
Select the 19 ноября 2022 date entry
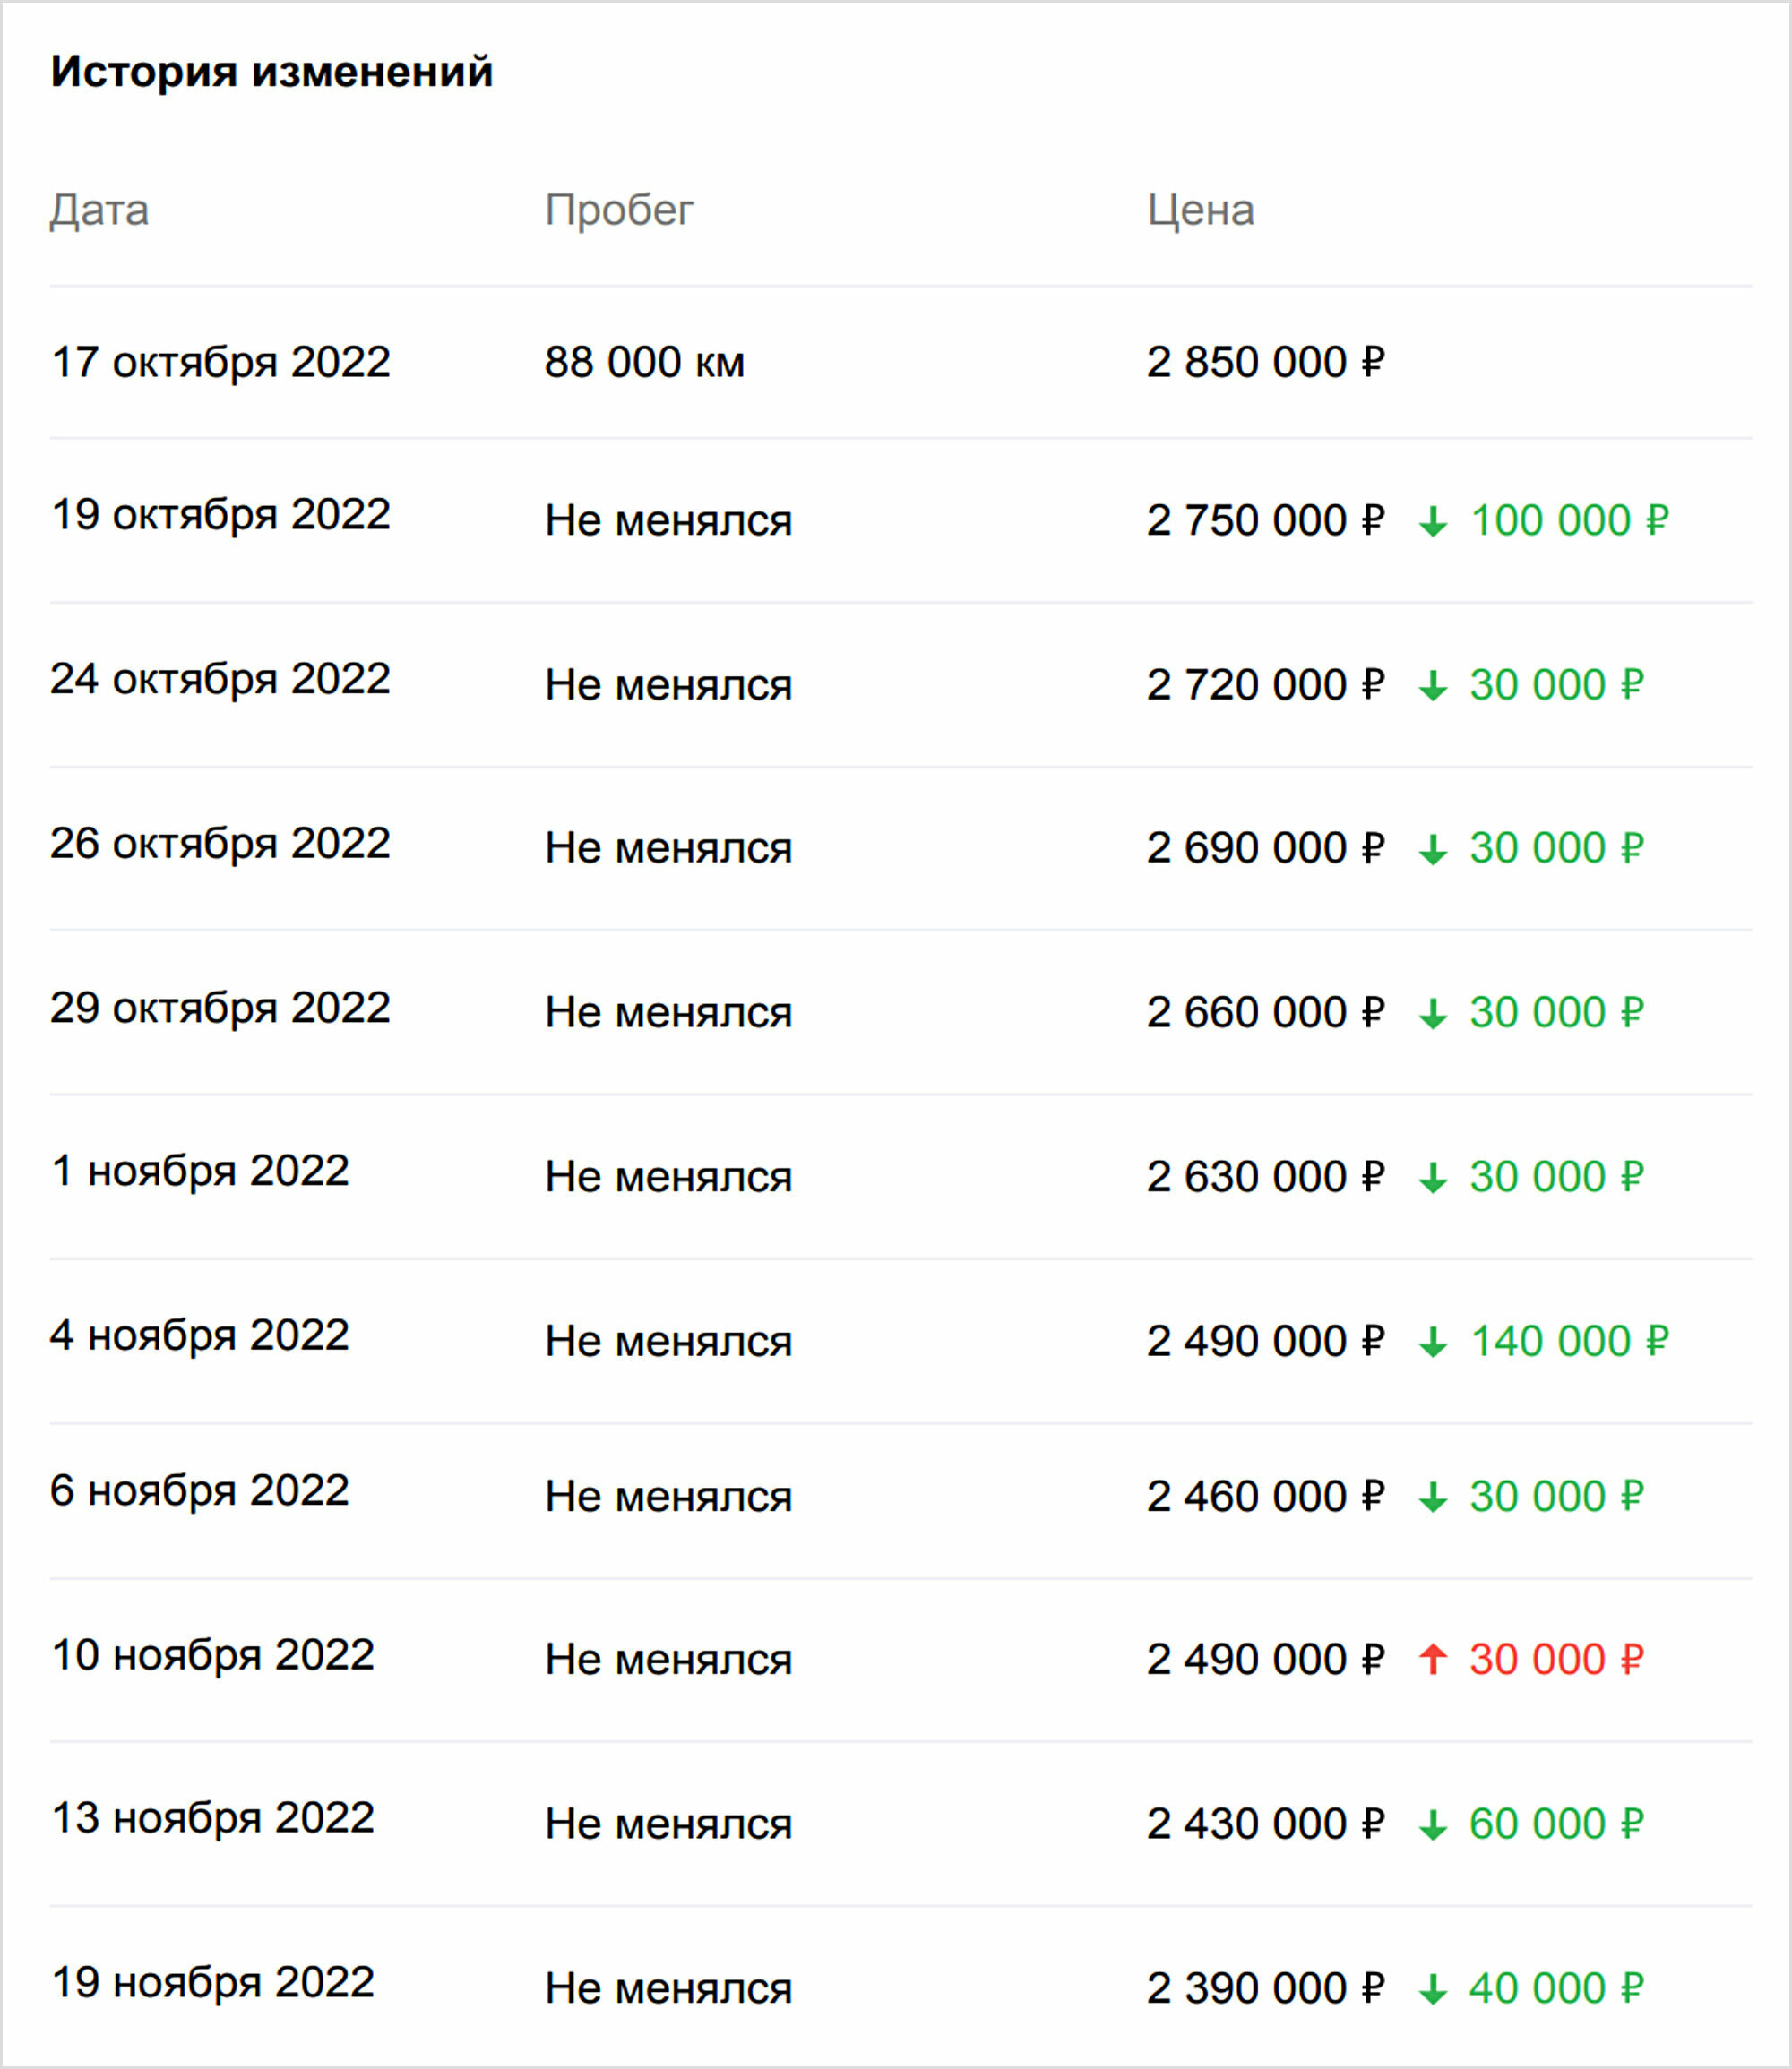(213, 1983)
